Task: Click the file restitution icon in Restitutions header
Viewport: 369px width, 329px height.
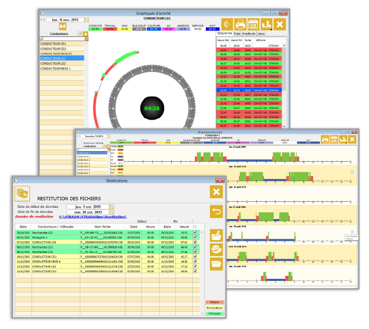Action: coord(22,194)
